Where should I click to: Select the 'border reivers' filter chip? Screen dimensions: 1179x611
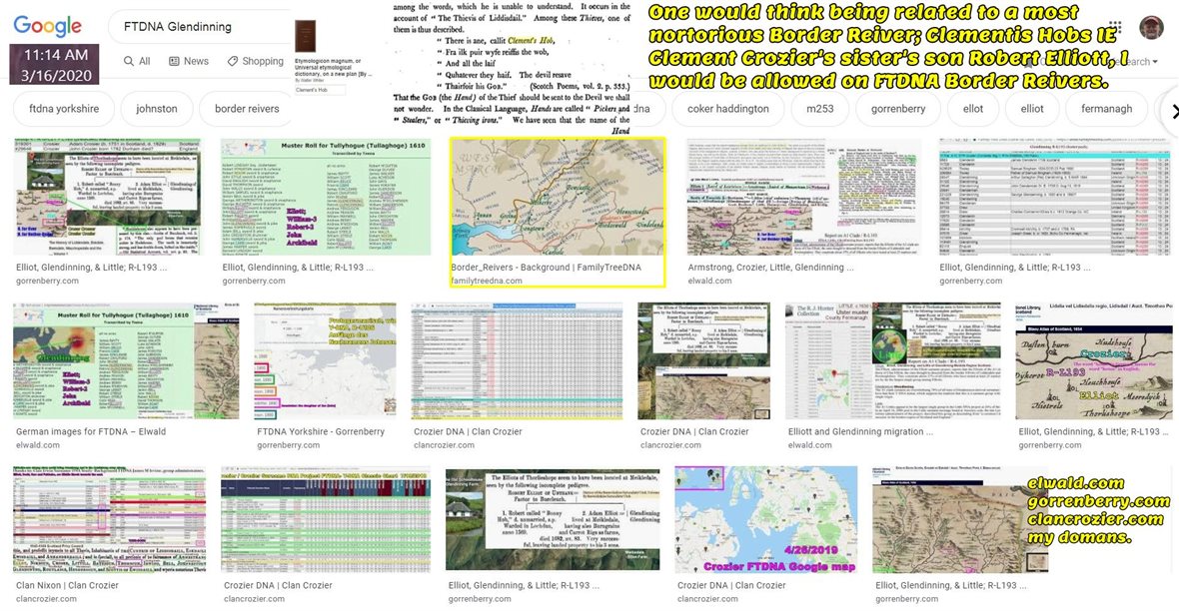click(x=245, y=109)
